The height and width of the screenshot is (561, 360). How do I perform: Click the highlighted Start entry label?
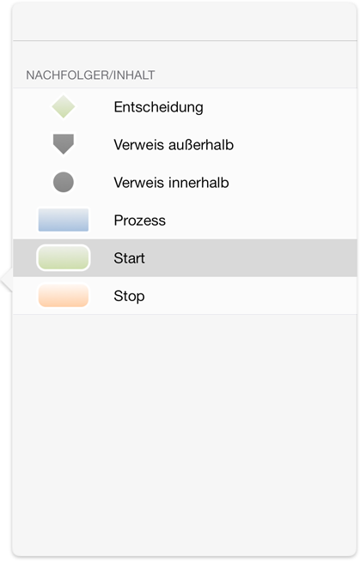[x=130, y=258]
